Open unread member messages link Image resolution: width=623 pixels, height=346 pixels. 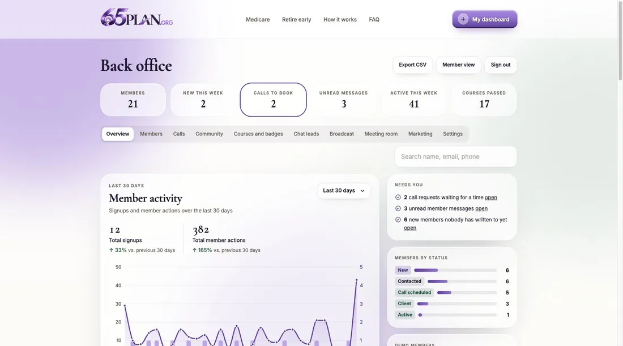click(481, 208)
